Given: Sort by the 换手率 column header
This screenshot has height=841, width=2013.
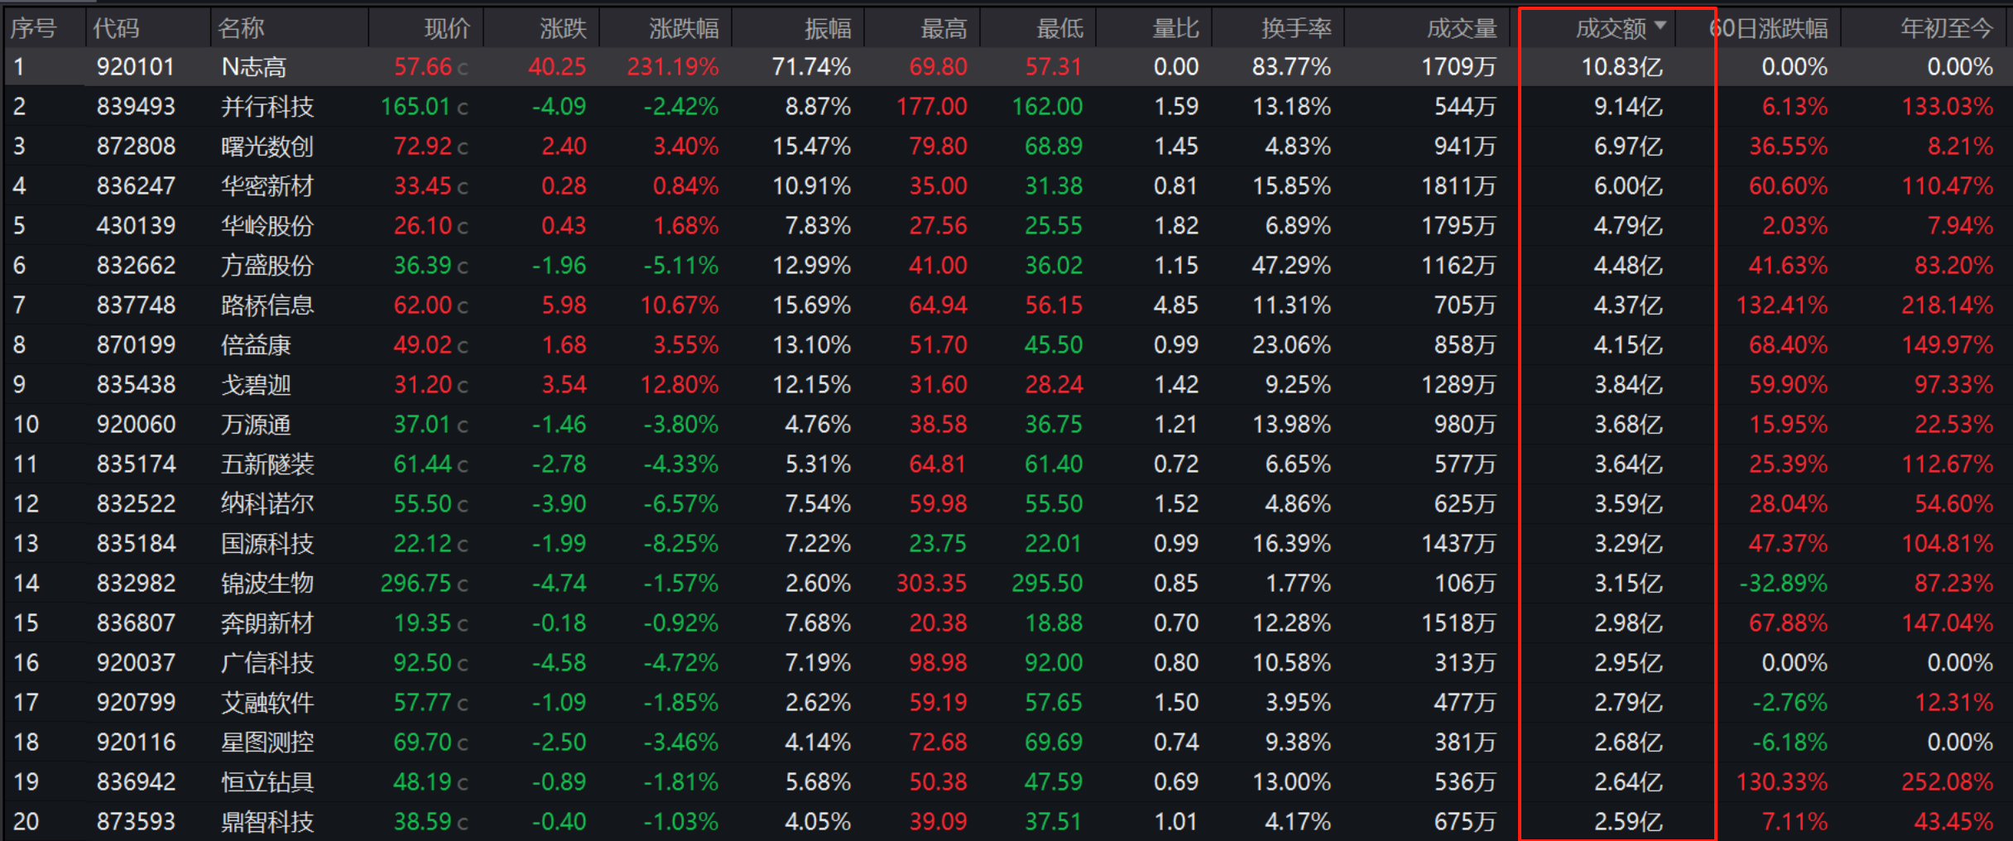Looking at the screenshot, I should 1296,29.
